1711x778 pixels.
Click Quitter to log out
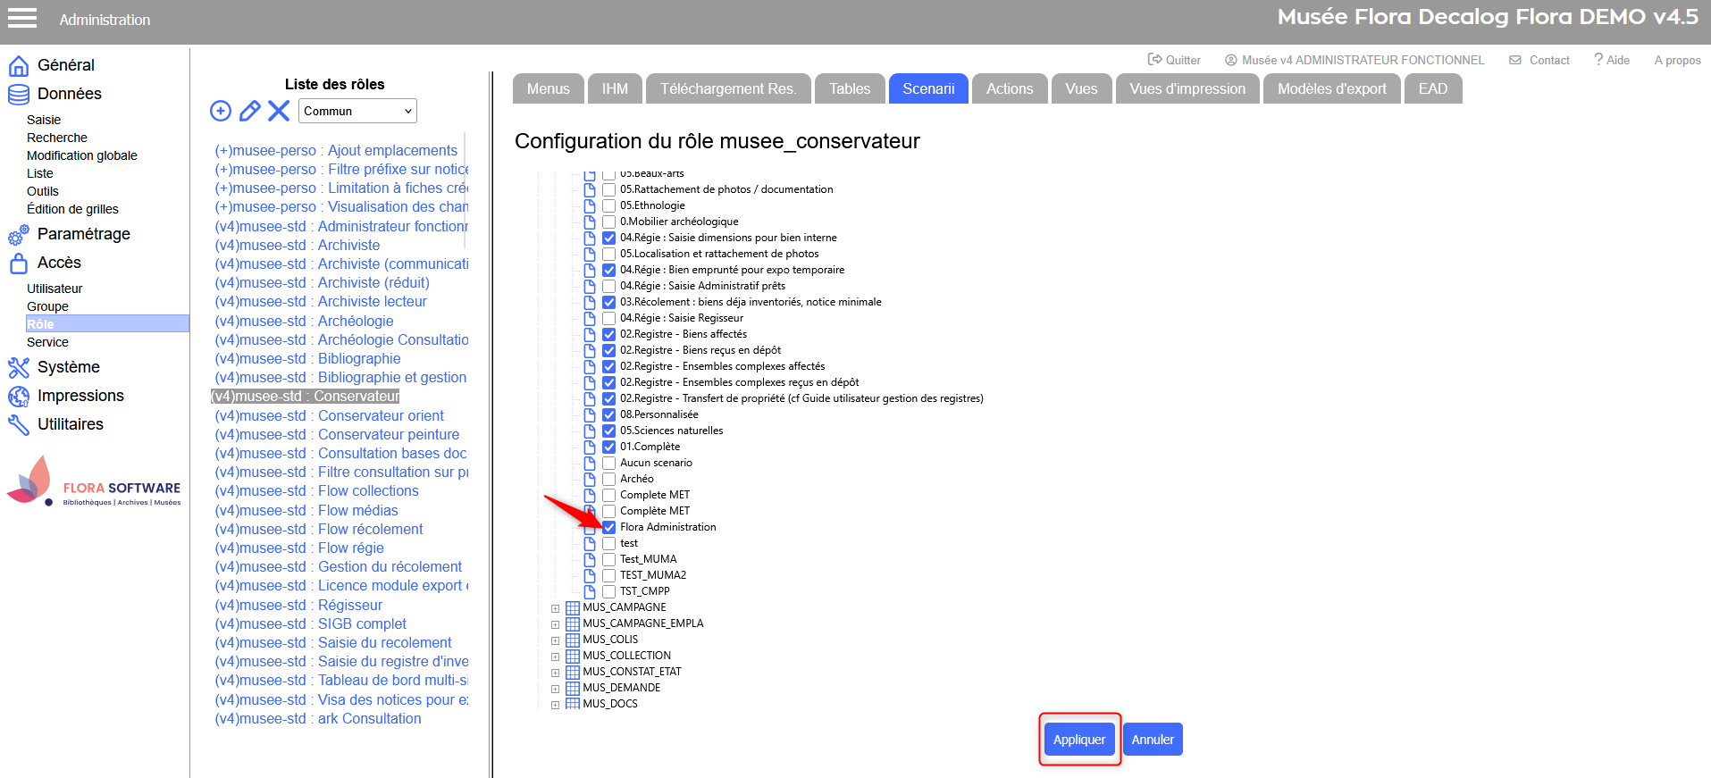click(x=1174, y=61)
